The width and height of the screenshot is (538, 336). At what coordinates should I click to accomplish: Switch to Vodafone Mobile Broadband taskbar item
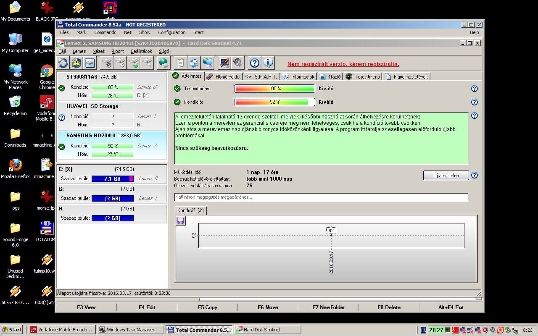point(62,330)
